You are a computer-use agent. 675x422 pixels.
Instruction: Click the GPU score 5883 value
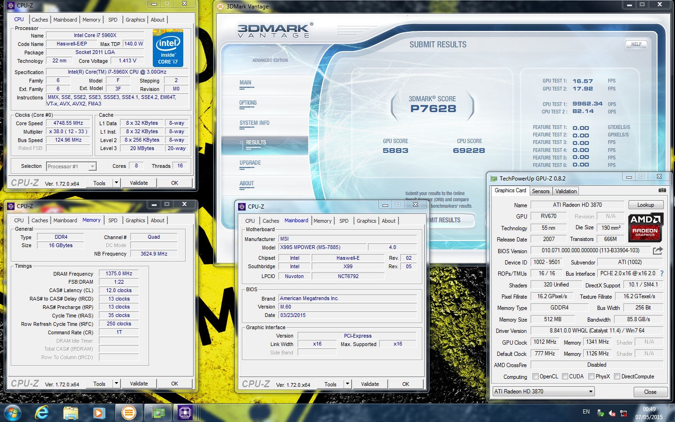pos(396,151)
